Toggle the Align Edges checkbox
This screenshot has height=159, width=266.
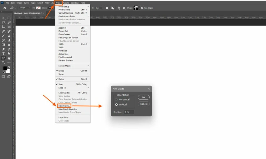[142, 8]
